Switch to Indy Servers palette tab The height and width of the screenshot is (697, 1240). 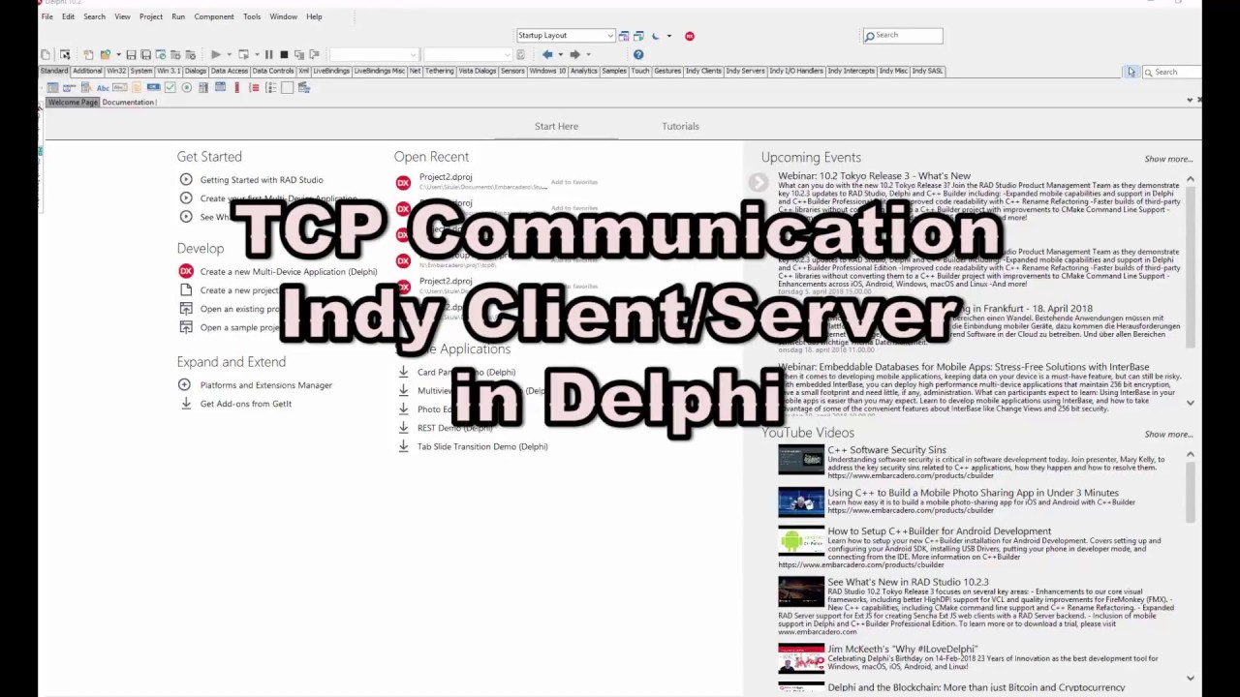coord(745,71)
